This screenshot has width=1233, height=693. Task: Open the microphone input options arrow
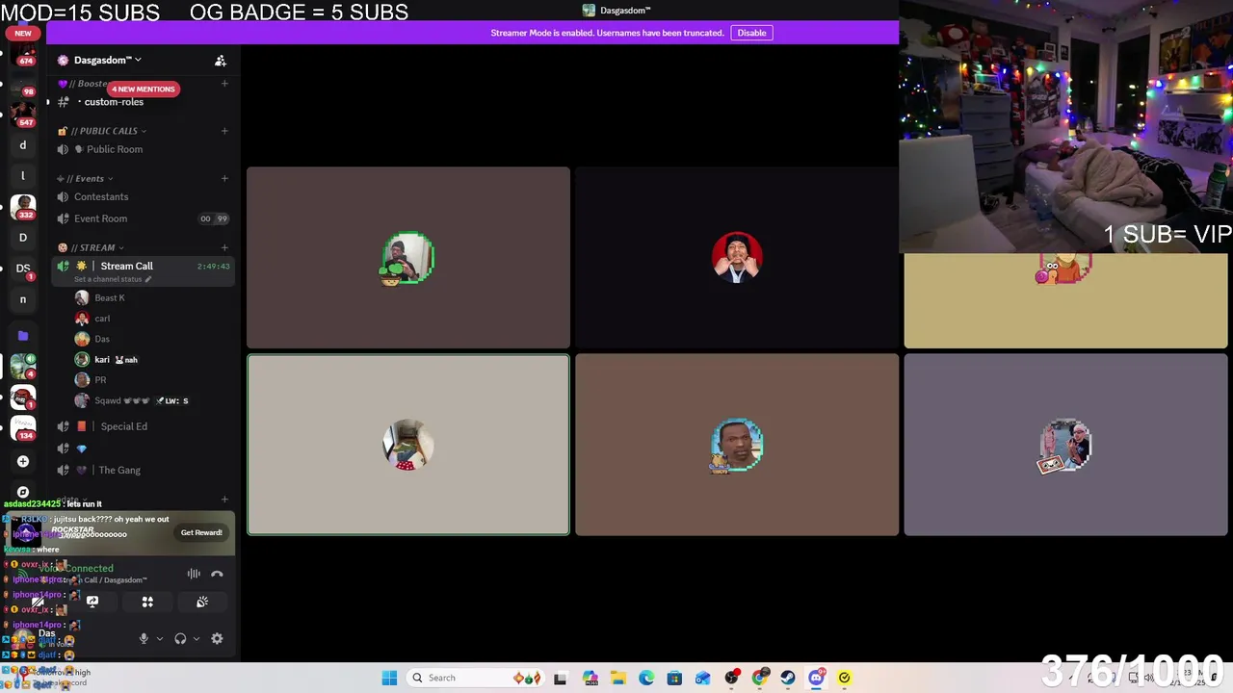click(x=160, y=638)
